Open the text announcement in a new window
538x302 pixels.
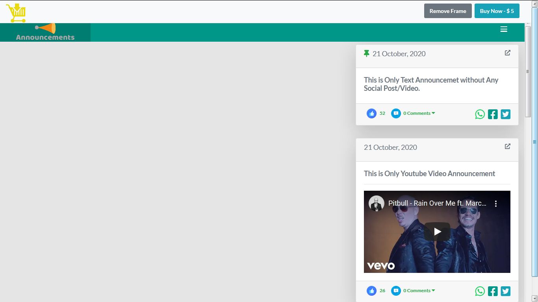coord(508,53)
